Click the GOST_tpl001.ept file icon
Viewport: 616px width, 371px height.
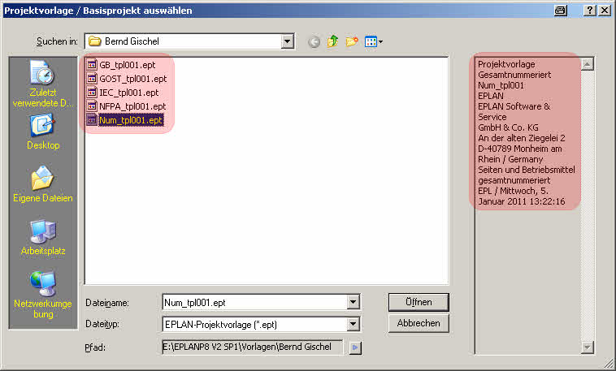click(92, 79)
